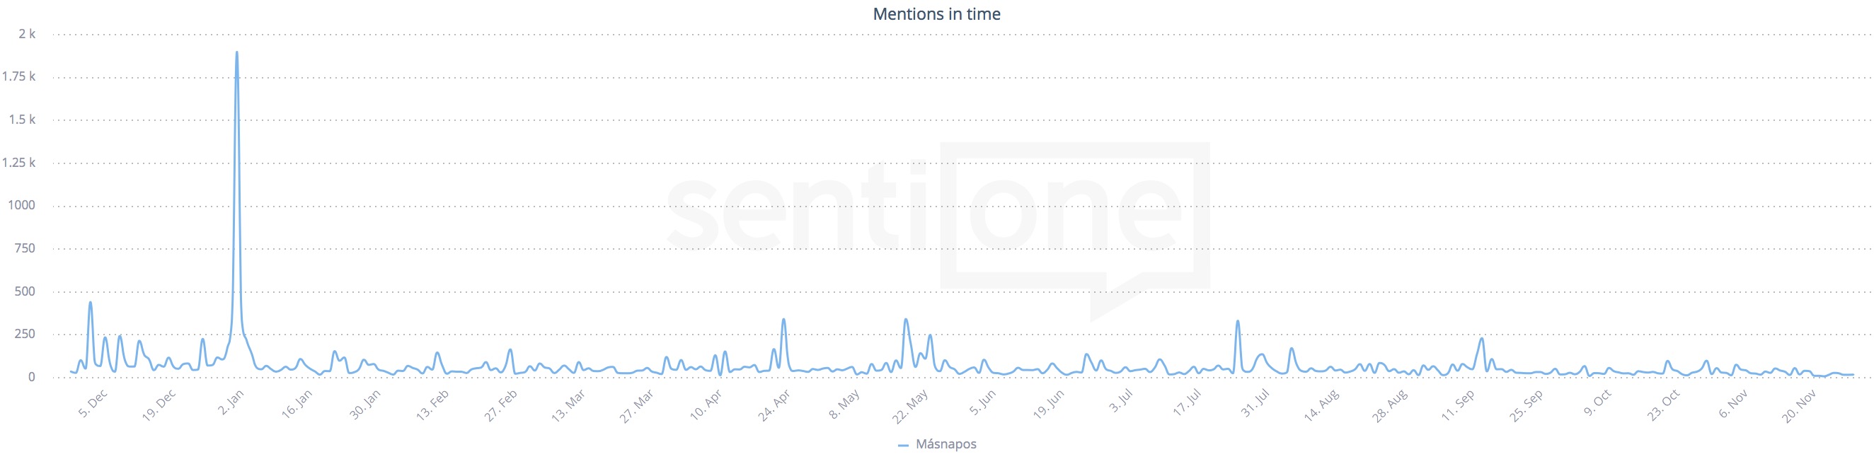Select the '17. Jul' date label

(1188, 404)
